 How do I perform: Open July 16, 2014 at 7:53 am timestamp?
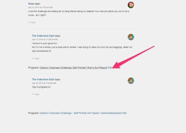pyautogui.click(x=42, y=83)
